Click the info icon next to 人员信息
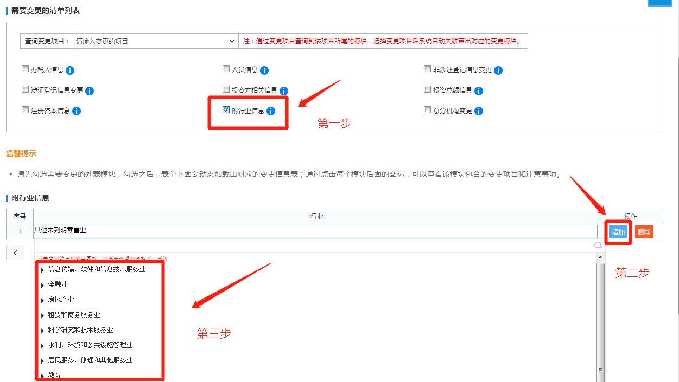 pyautogui.click(x=264, y=70)
